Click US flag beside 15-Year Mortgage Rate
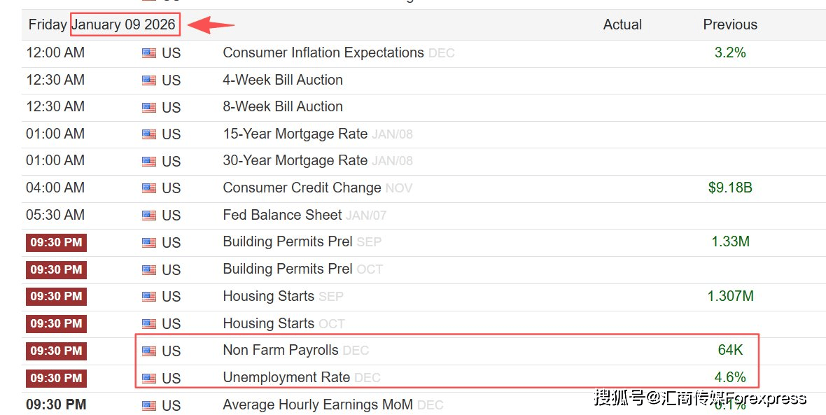The width and height of the screenshot is (826, 415). (x=149, y=134)
